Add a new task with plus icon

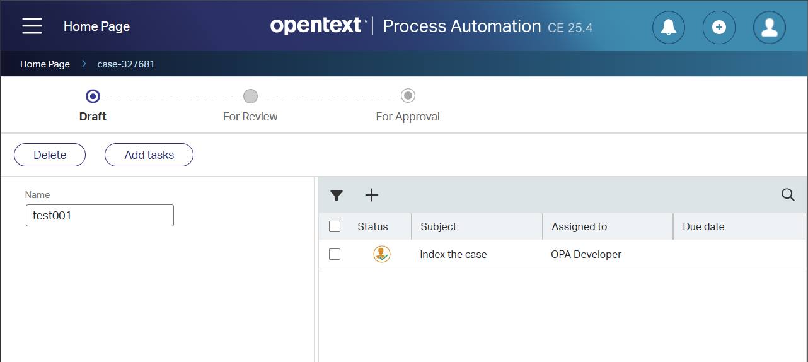[372, 196]
